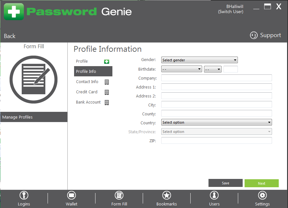288x208 pixels.
Task: Open Form Fill via the bottom bar icon
Action: tap(119, 195)
